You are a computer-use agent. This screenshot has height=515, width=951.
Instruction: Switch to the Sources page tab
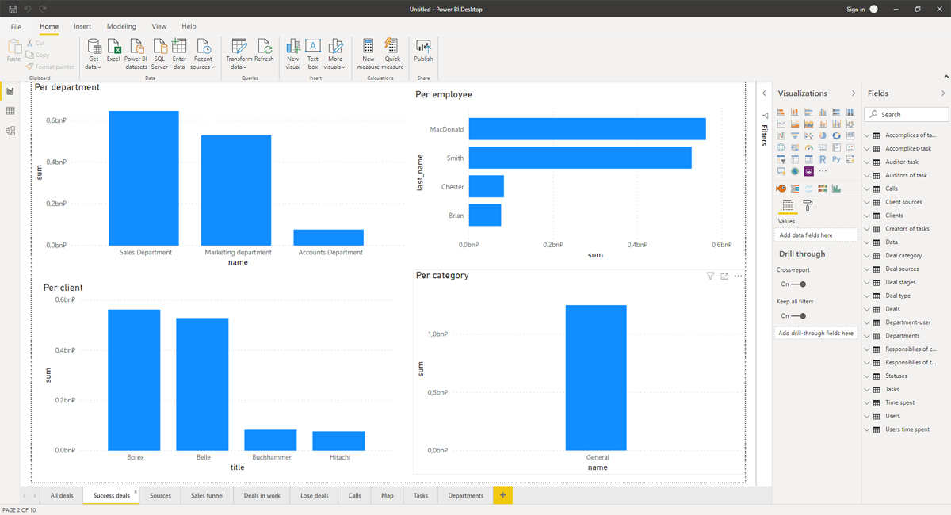[160, 495]
